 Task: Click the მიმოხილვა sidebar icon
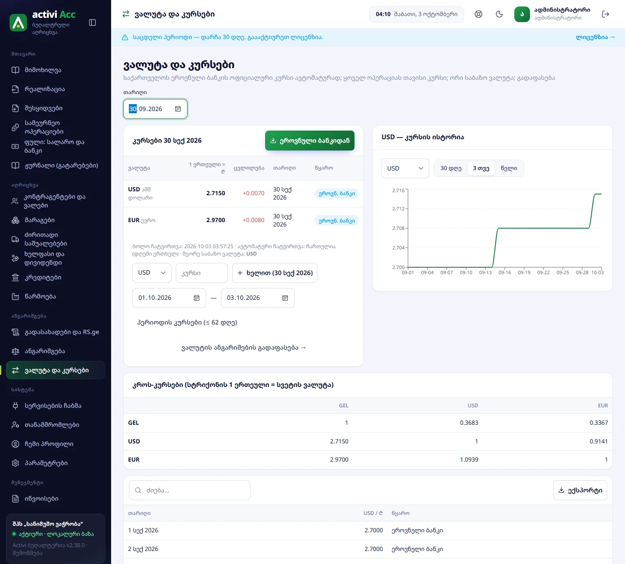[15, 70]
